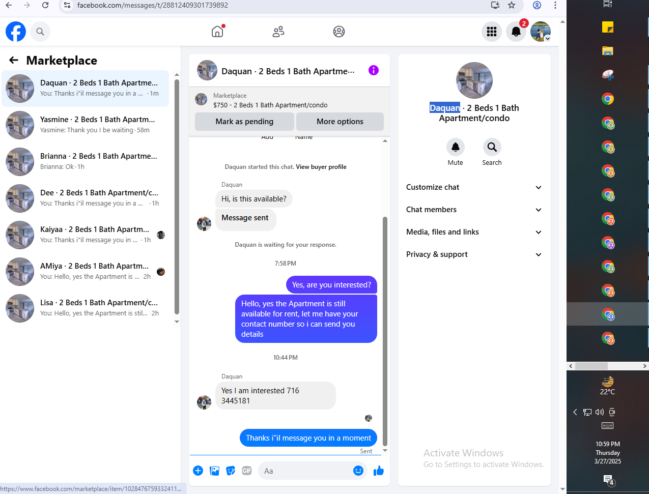Open the AMiya conversation

(86, 272)
